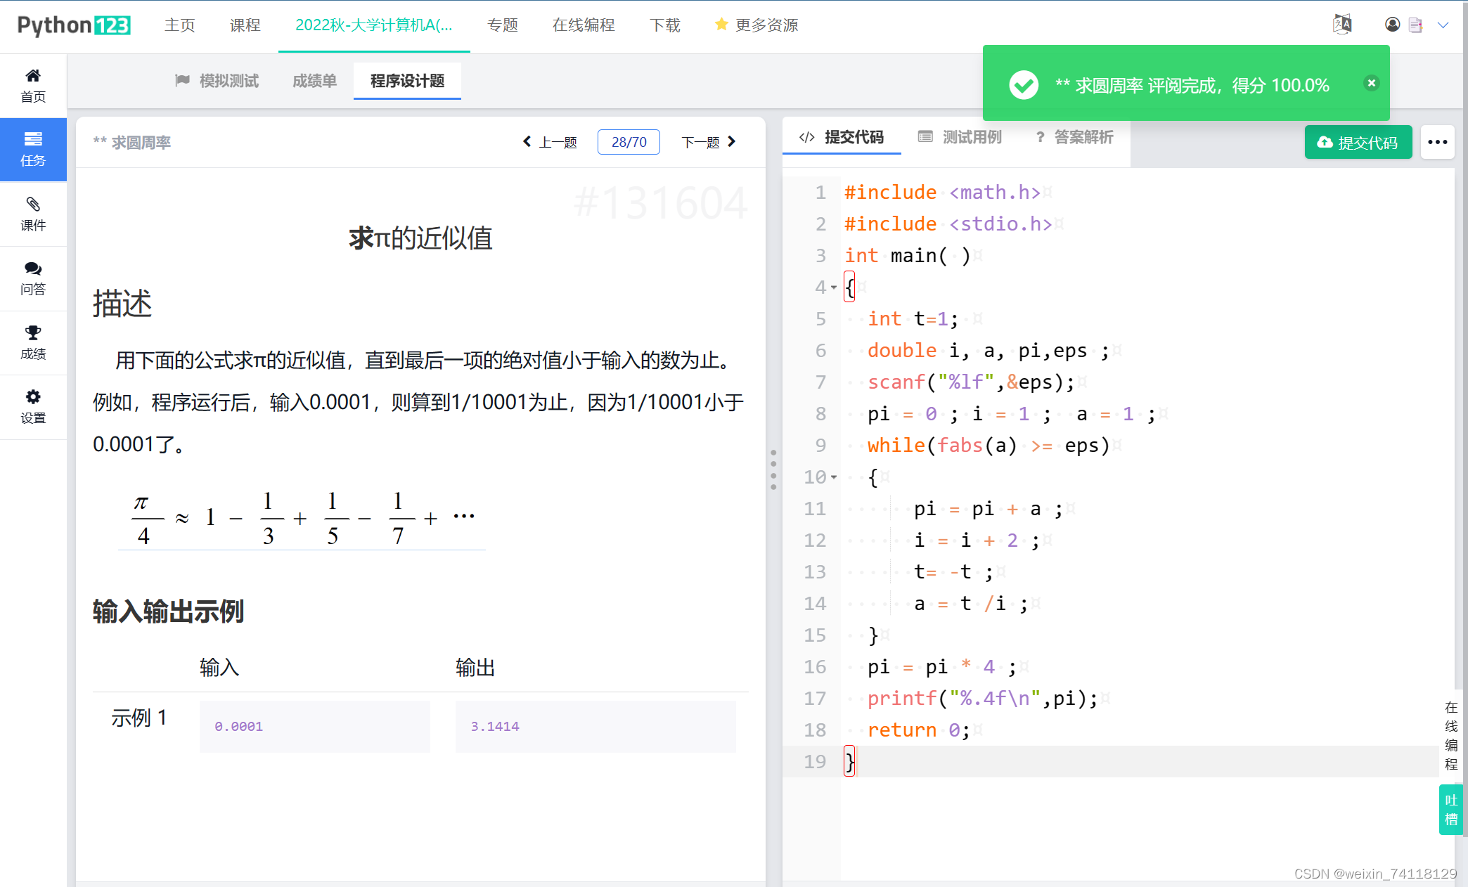
Task: Open the user profile icon
Action: point(1392,25)
